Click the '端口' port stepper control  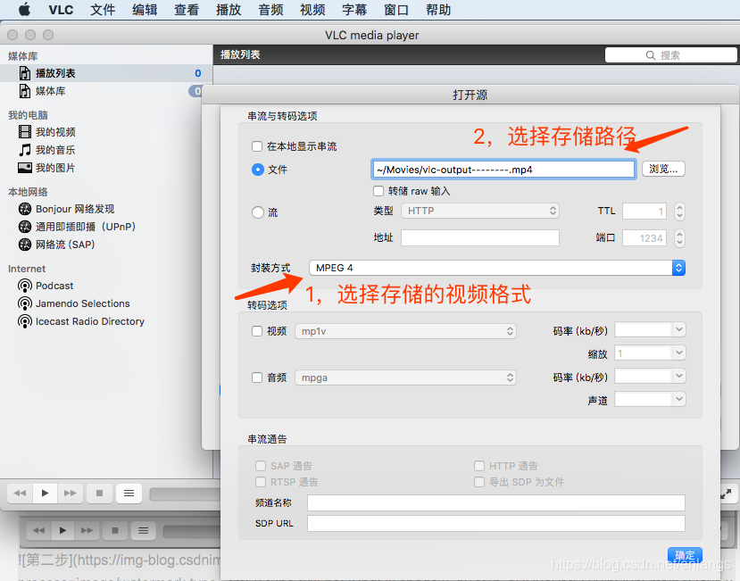(x=679, y=238)
